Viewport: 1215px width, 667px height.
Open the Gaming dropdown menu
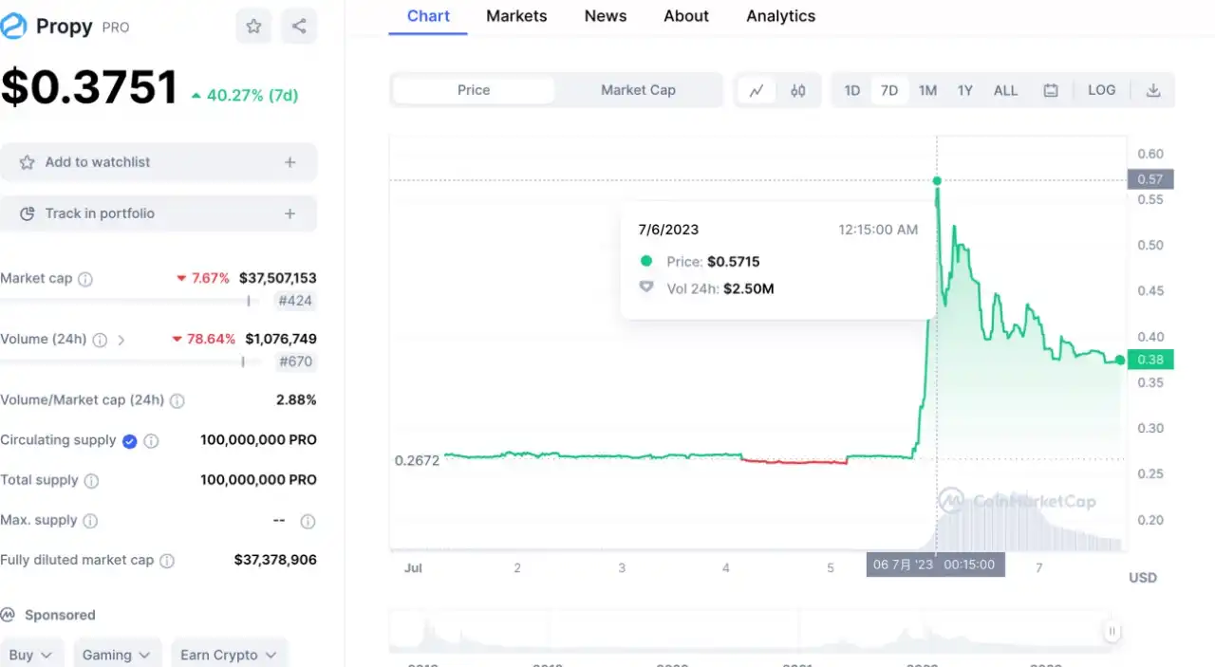[x=116, y=655]
